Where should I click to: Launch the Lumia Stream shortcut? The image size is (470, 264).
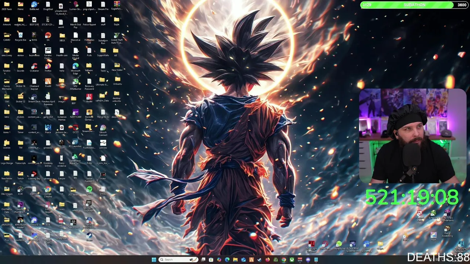[x=48, y=207]
